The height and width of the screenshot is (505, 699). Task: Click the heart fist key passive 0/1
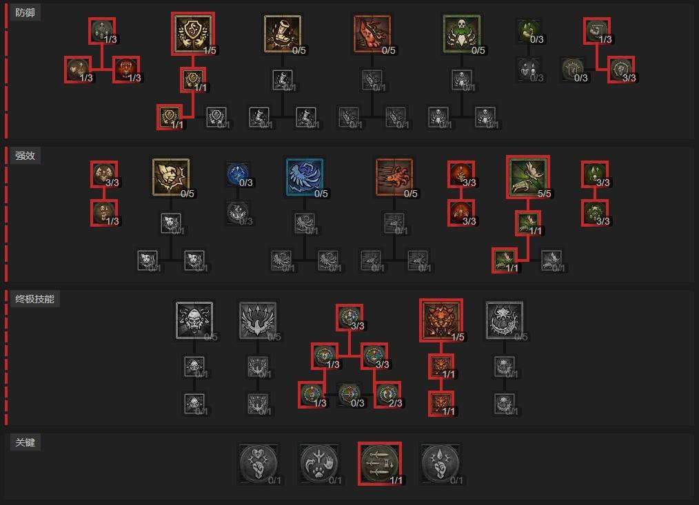click(258, 464)
